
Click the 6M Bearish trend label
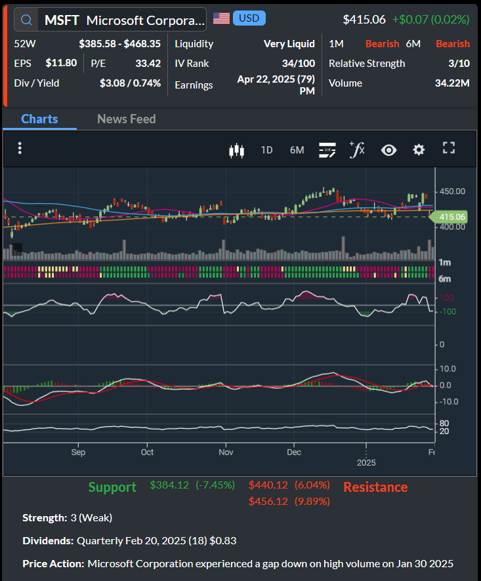click(453, 44)
